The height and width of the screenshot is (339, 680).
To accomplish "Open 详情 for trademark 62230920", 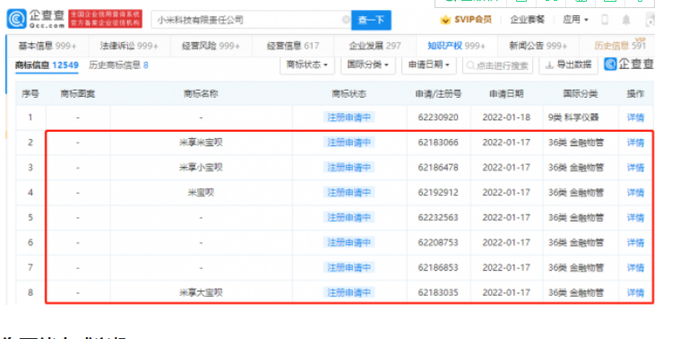I will (x=635, y=117).
